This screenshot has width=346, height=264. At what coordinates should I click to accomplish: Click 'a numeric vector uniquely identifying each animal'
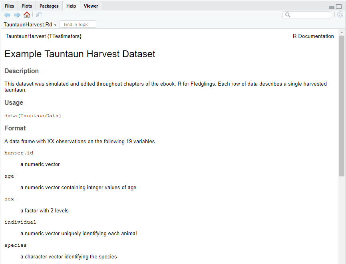(x=79, y=234)
